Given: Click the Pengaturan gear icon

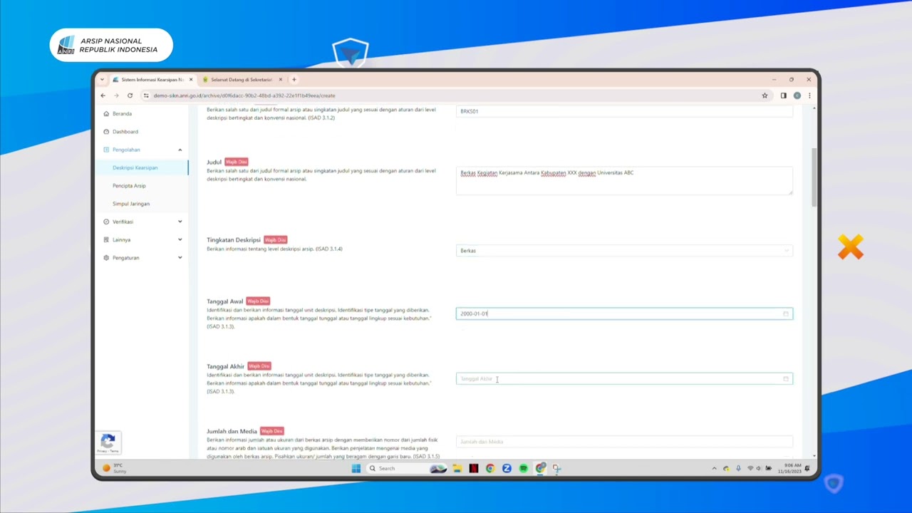Looking at the screenshot, I should pyautogui.click(x=106, y=257).
